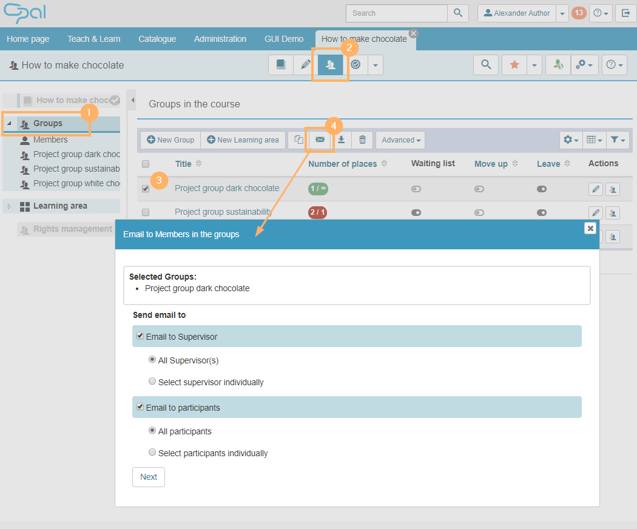Image resolution: width=637 pixels, height=529 pixels.
Task: Click into the Search input field
Action: point(396,13)
